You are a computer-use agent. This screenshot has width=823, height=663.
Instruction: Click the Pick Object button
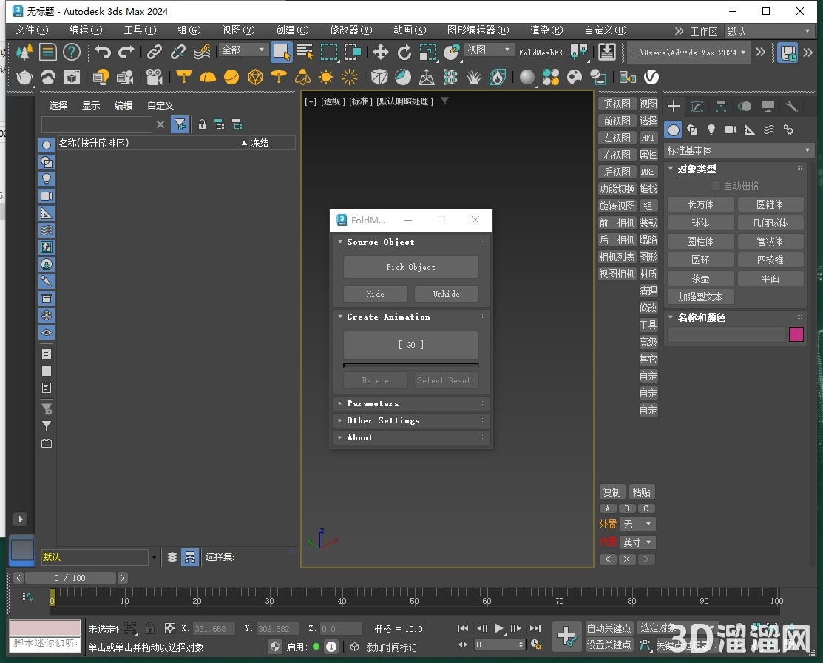(x=411, y=267)
